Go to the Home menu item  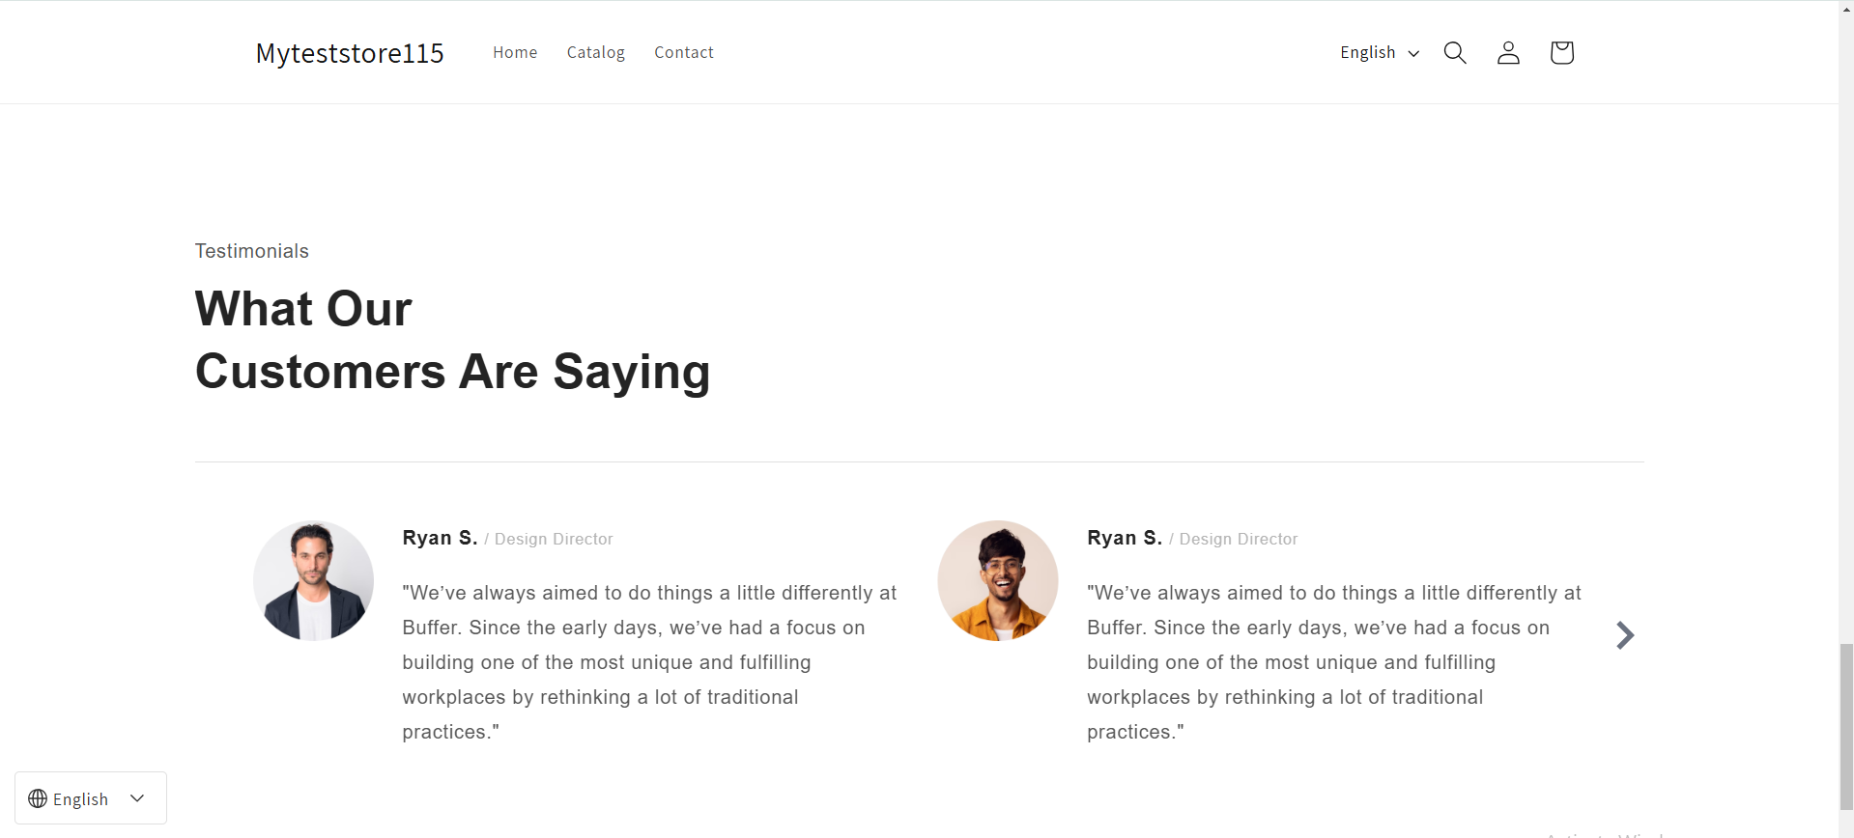click(515, 52)
